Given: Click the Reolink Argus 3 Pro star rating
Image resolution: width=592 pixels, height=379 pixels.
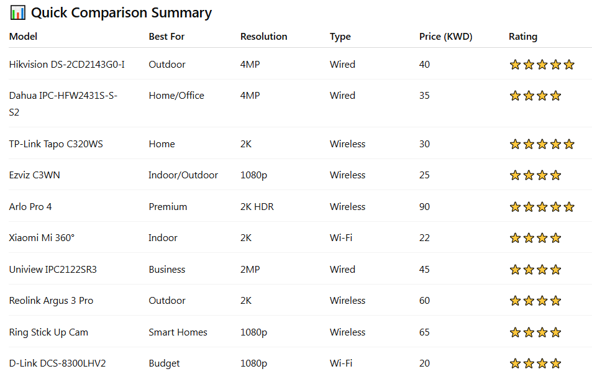Looking at the screenshot, I should click(x=535, y=301).
